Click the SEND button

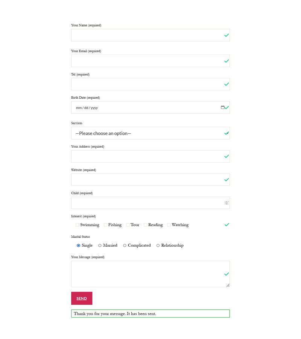pos(82,298)
